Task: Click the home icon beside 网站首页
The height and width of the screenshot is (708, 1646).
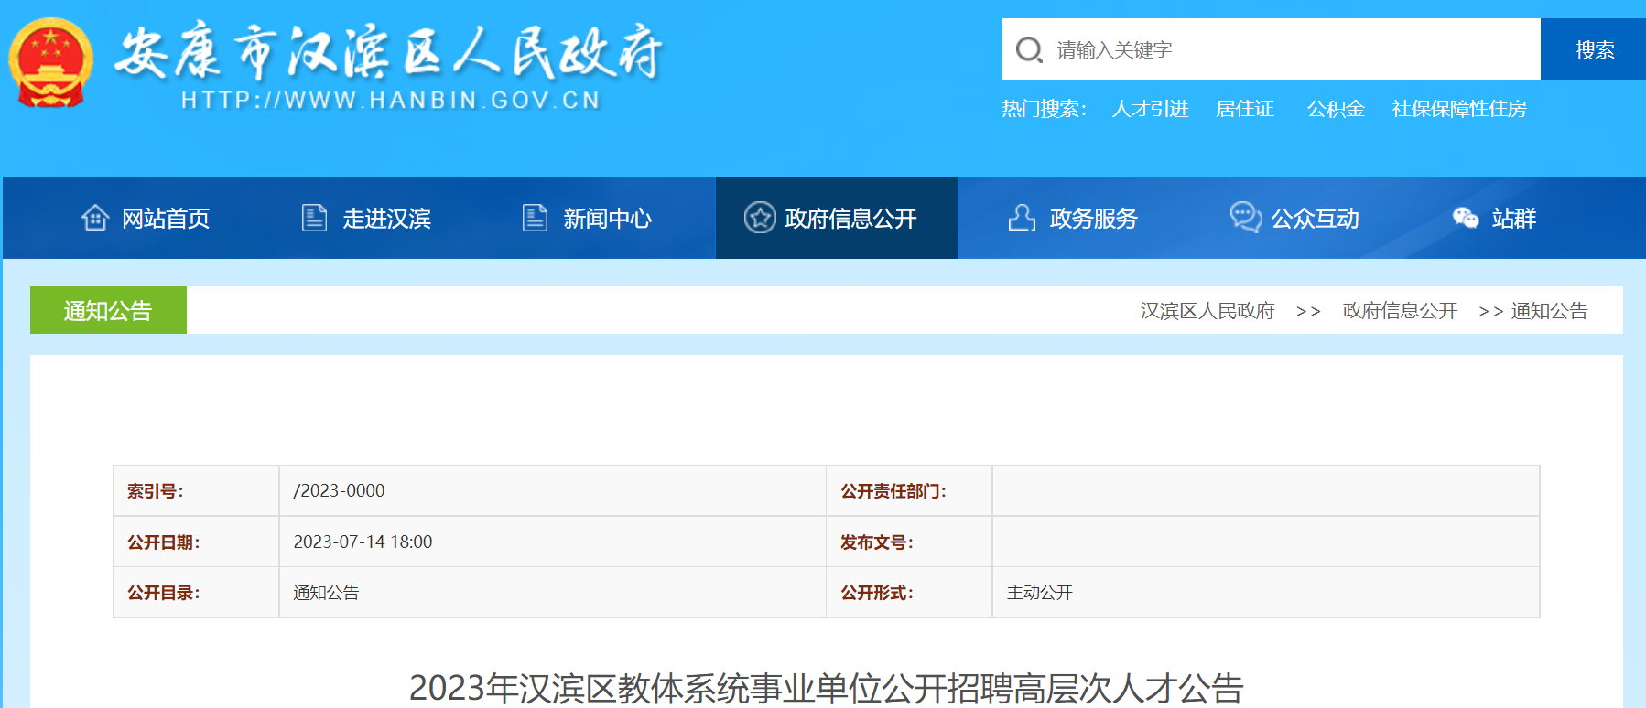Action: [95, 218]
